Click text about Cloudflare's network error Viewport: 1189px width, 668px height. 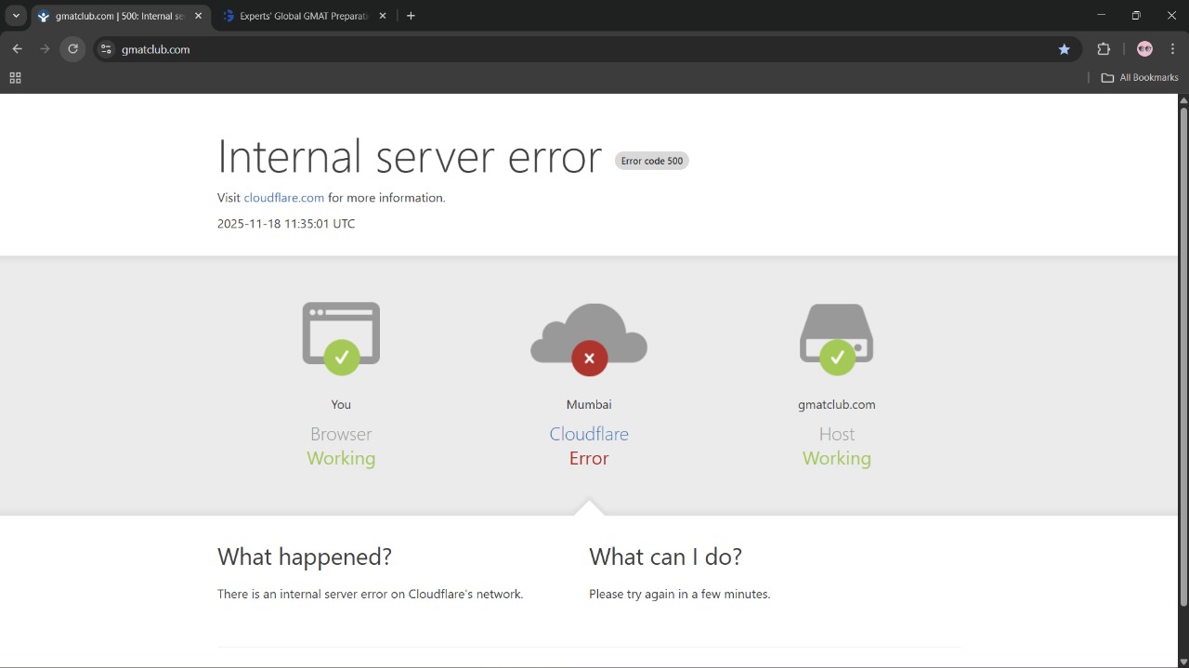(x=371, y=594)
